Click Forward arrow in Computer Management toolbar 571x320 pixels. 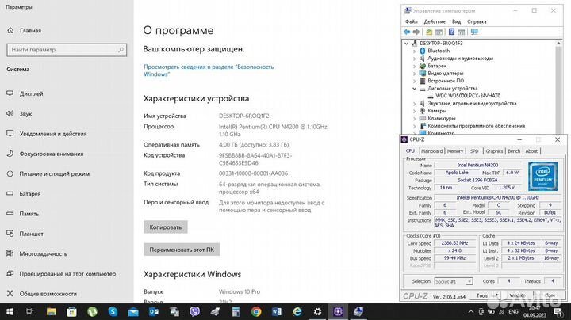point(416,32)
